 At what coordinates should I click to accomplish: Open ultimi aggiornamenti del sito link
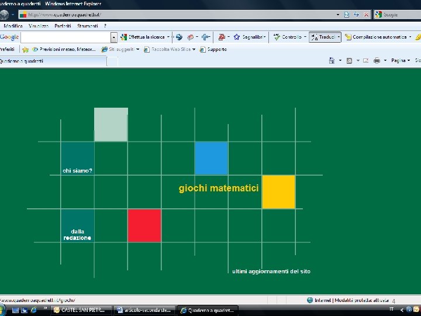tap(271, 272)
